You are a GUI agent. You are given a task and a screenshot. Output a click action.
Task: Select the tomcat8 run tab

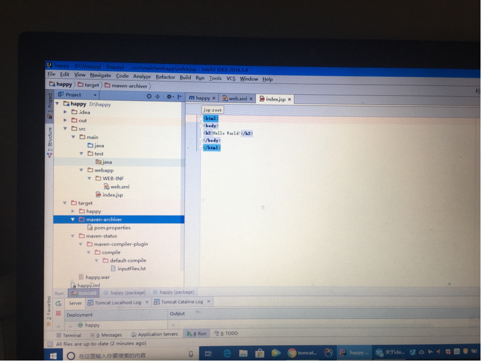coord(84,293)
